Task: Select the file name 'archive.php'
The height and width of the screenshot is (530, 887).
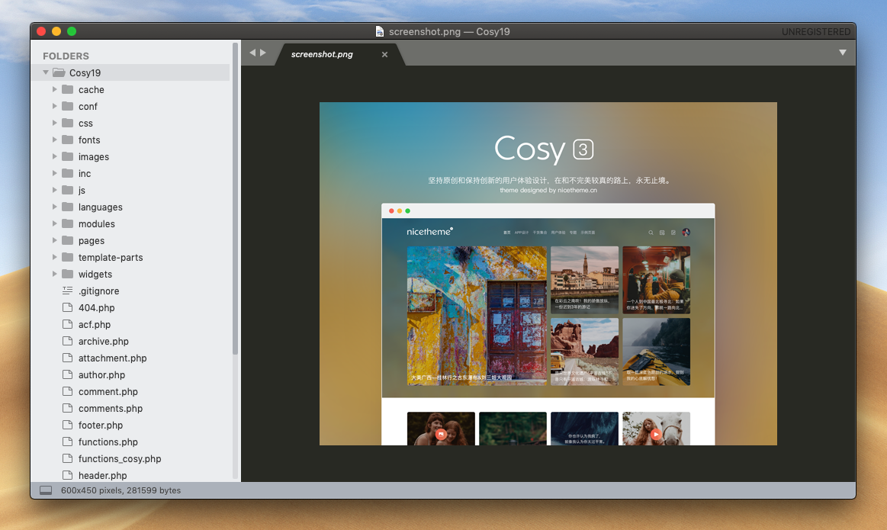Action: coord(104,341)
